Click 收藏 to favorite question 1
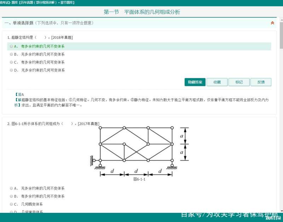 pos(217,82)
